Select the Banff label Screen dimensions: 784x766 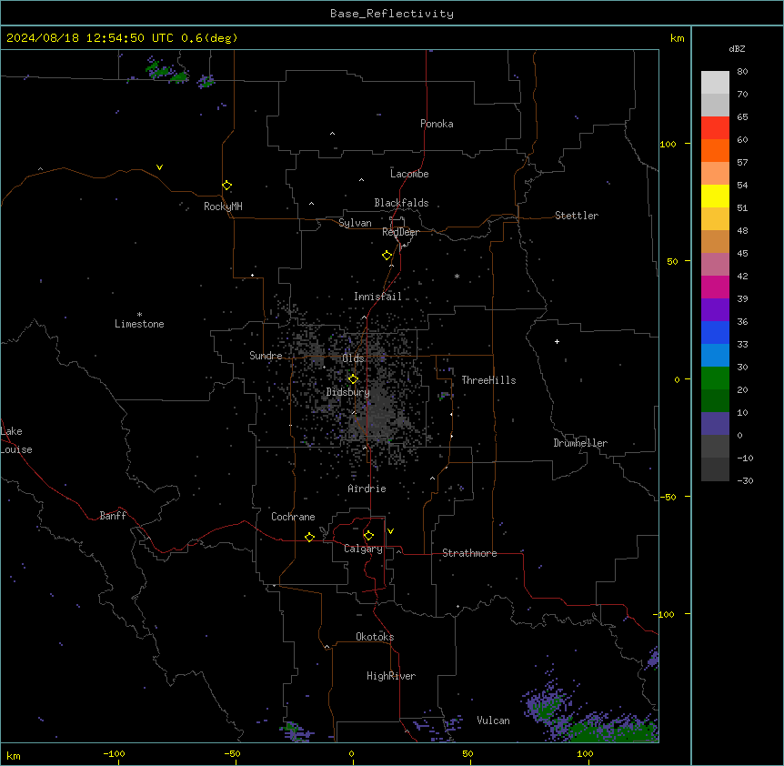113,516
